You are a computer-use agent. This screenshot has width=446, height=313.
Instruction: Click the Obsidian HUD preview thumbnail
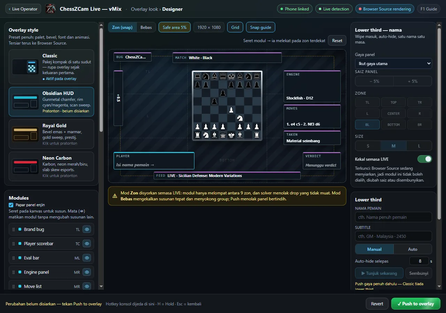coord(25,102)
